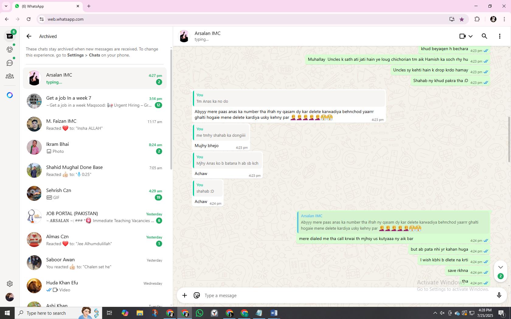The width and height of the screenshot is (511, 319).
Task: Open contact info via Arsalan IMC header name
Action: 207,33
